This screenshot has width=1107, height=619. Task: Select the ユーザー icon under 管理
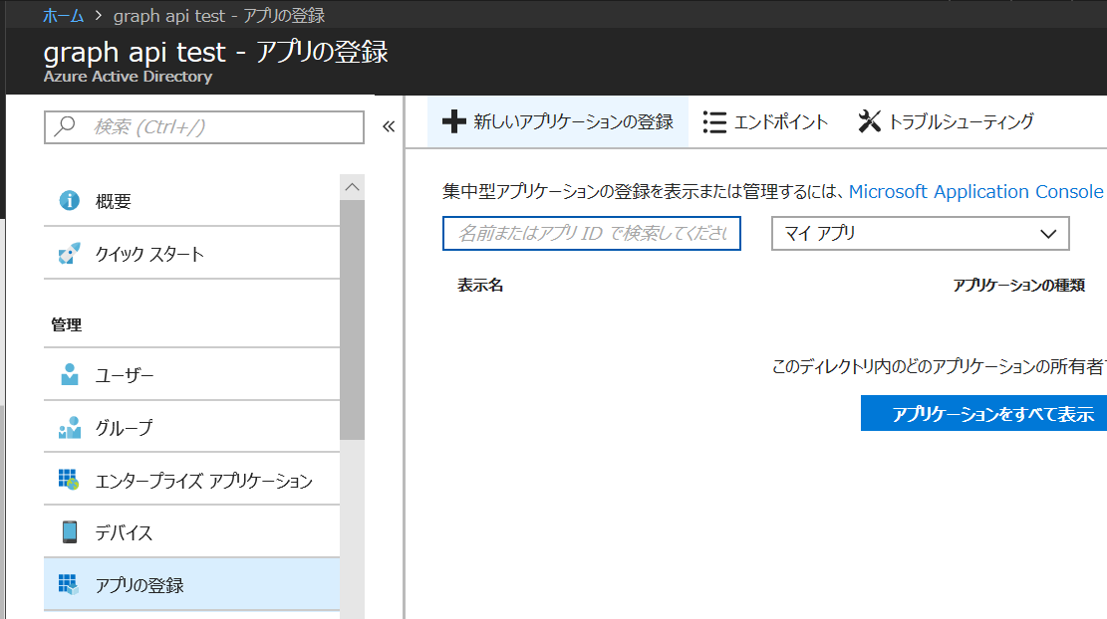pos(69,373)
